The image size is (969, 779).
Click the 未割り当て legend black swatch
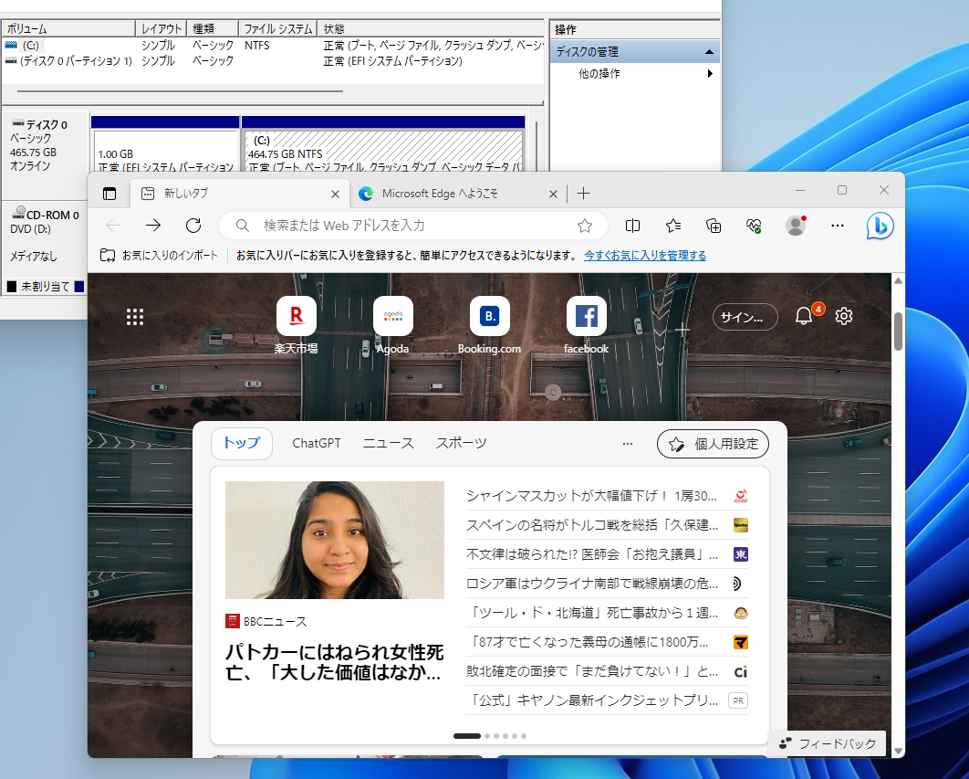click(x=12, y=287)
